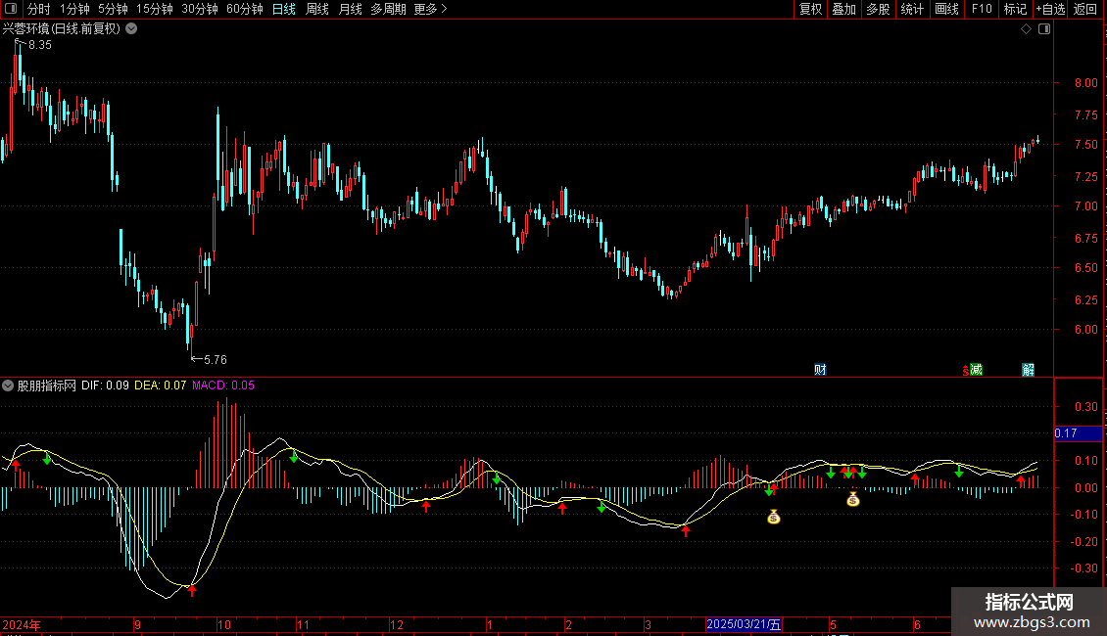Click the 标记 mark button

1015,9
